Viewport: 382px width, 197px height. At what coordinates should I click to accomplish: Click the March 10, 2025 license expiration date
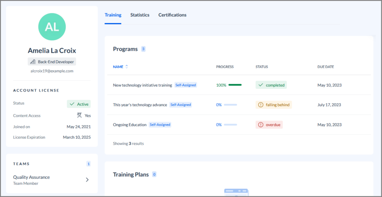coord(77,137)
